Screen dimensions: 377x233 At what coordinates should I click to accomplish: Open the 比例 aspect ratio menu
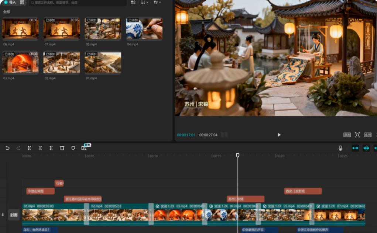[x=368, y=135]
